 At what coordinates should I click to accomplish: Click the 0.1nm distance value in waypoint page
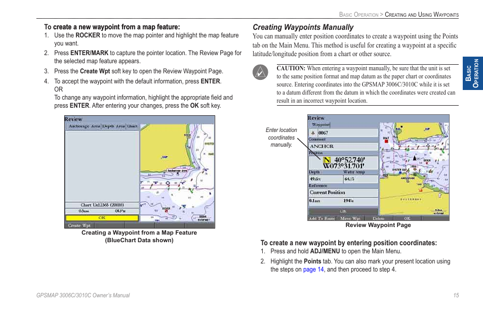[315, 201]
